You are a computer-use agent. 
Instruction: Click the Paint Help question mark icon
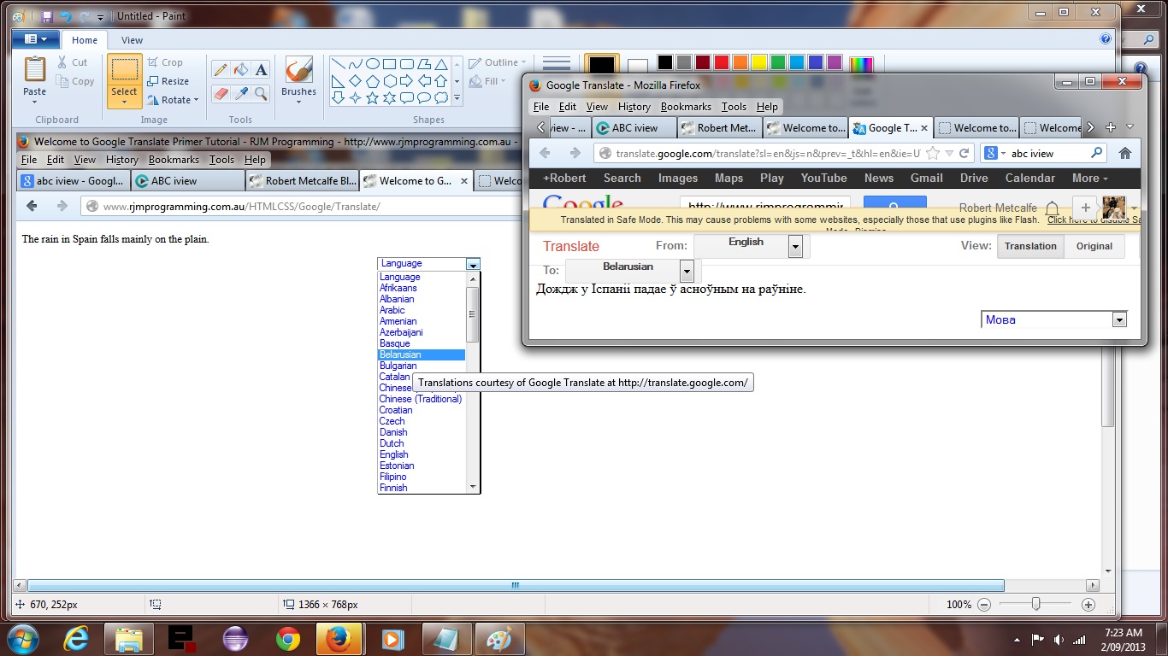point(1106,39)
